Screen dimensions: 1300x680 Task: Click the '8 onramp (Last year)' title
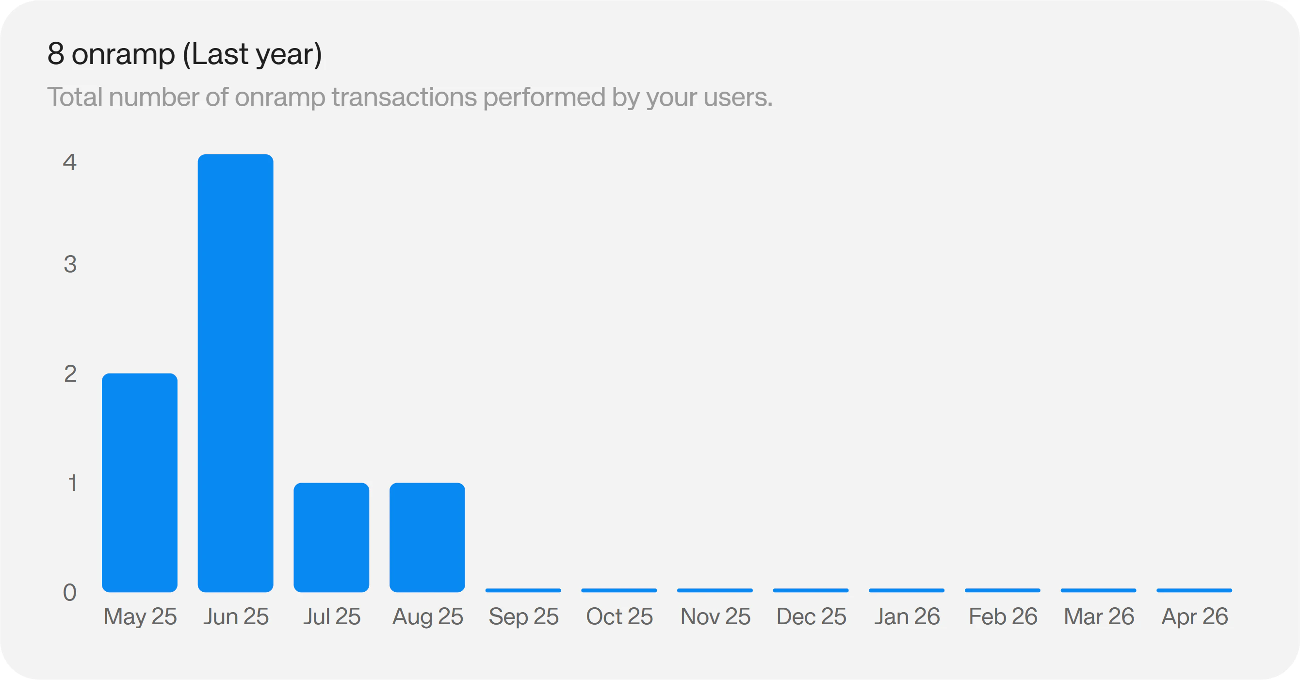pyautogui.click(x=185, y=54)
